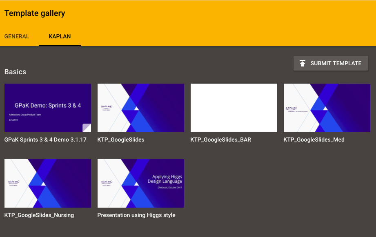
Task: Click the upload arrow icon beside Submit Template
Action: (x=303, y=63)
